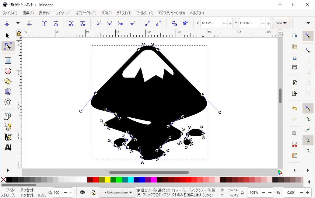Convert selected segments to lines
The image size is (315, 198).
(147, 23)
